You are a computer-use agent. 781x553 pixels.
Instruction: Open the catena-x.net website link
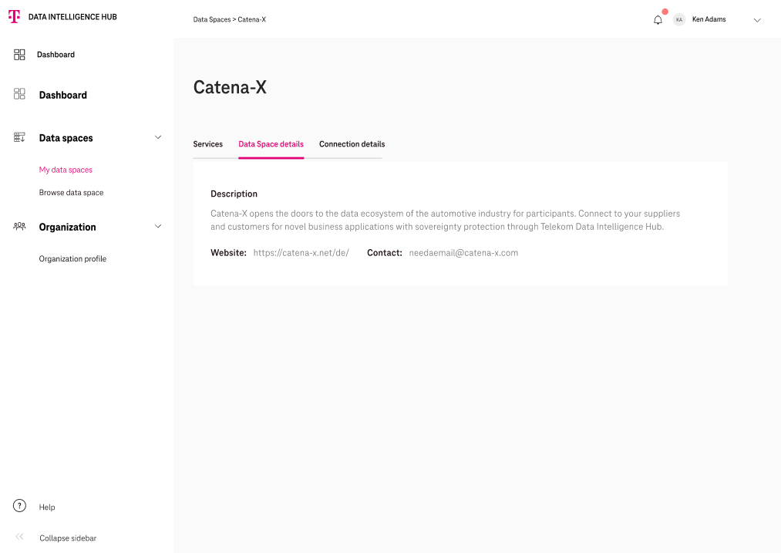coord(301,253)
